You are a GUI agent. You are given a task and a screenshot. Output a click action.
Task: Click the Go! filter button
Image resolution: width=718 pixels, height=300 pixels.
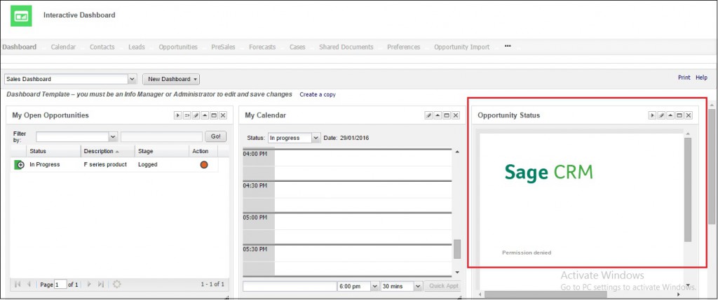click(216, 136)
